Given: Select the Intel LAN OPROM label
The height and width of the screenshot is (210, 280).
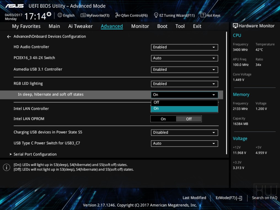Looking at the screenshot, I should click(29, 119).
